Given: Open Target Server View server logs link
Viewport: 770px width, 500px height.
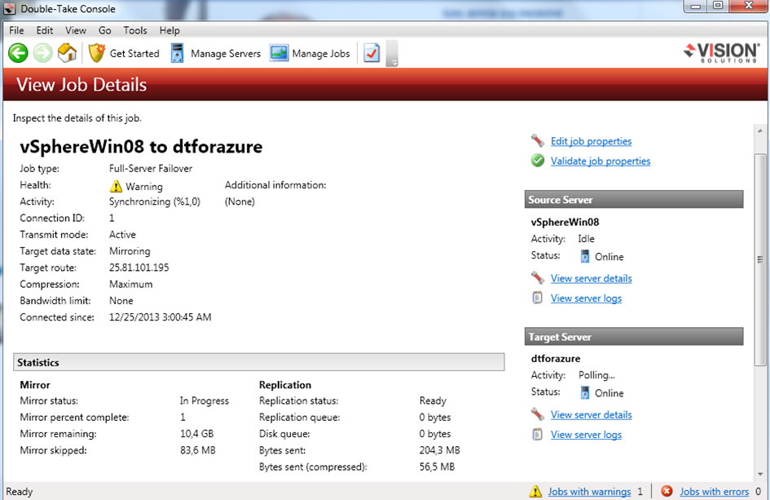Looking at the screenshot, I should pos(586,435).
